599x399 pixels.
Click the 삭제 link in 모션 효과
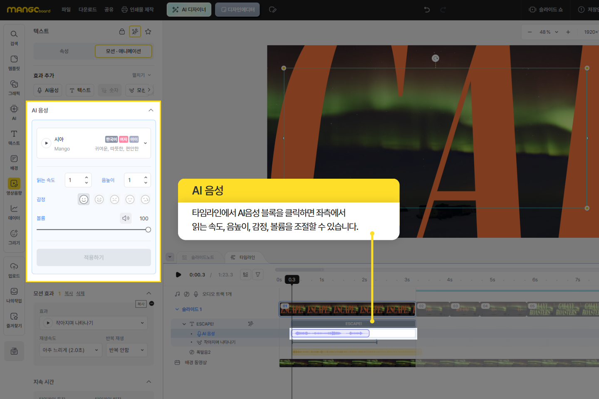click(80, 293)
